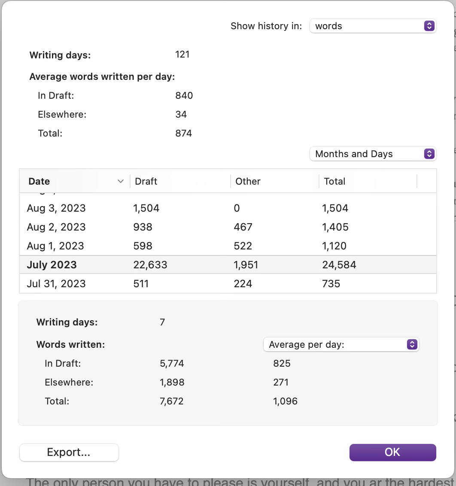This screenshot has height=486, width=456.
Task: Click the Draft column header
Action: (146, 182)
